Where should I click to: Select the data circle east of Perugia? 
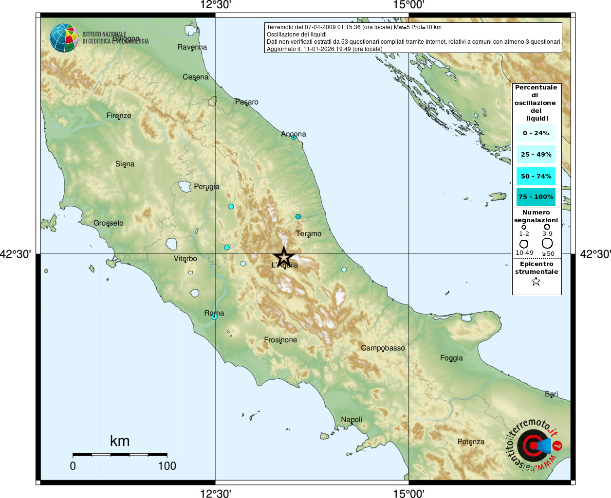231,207
